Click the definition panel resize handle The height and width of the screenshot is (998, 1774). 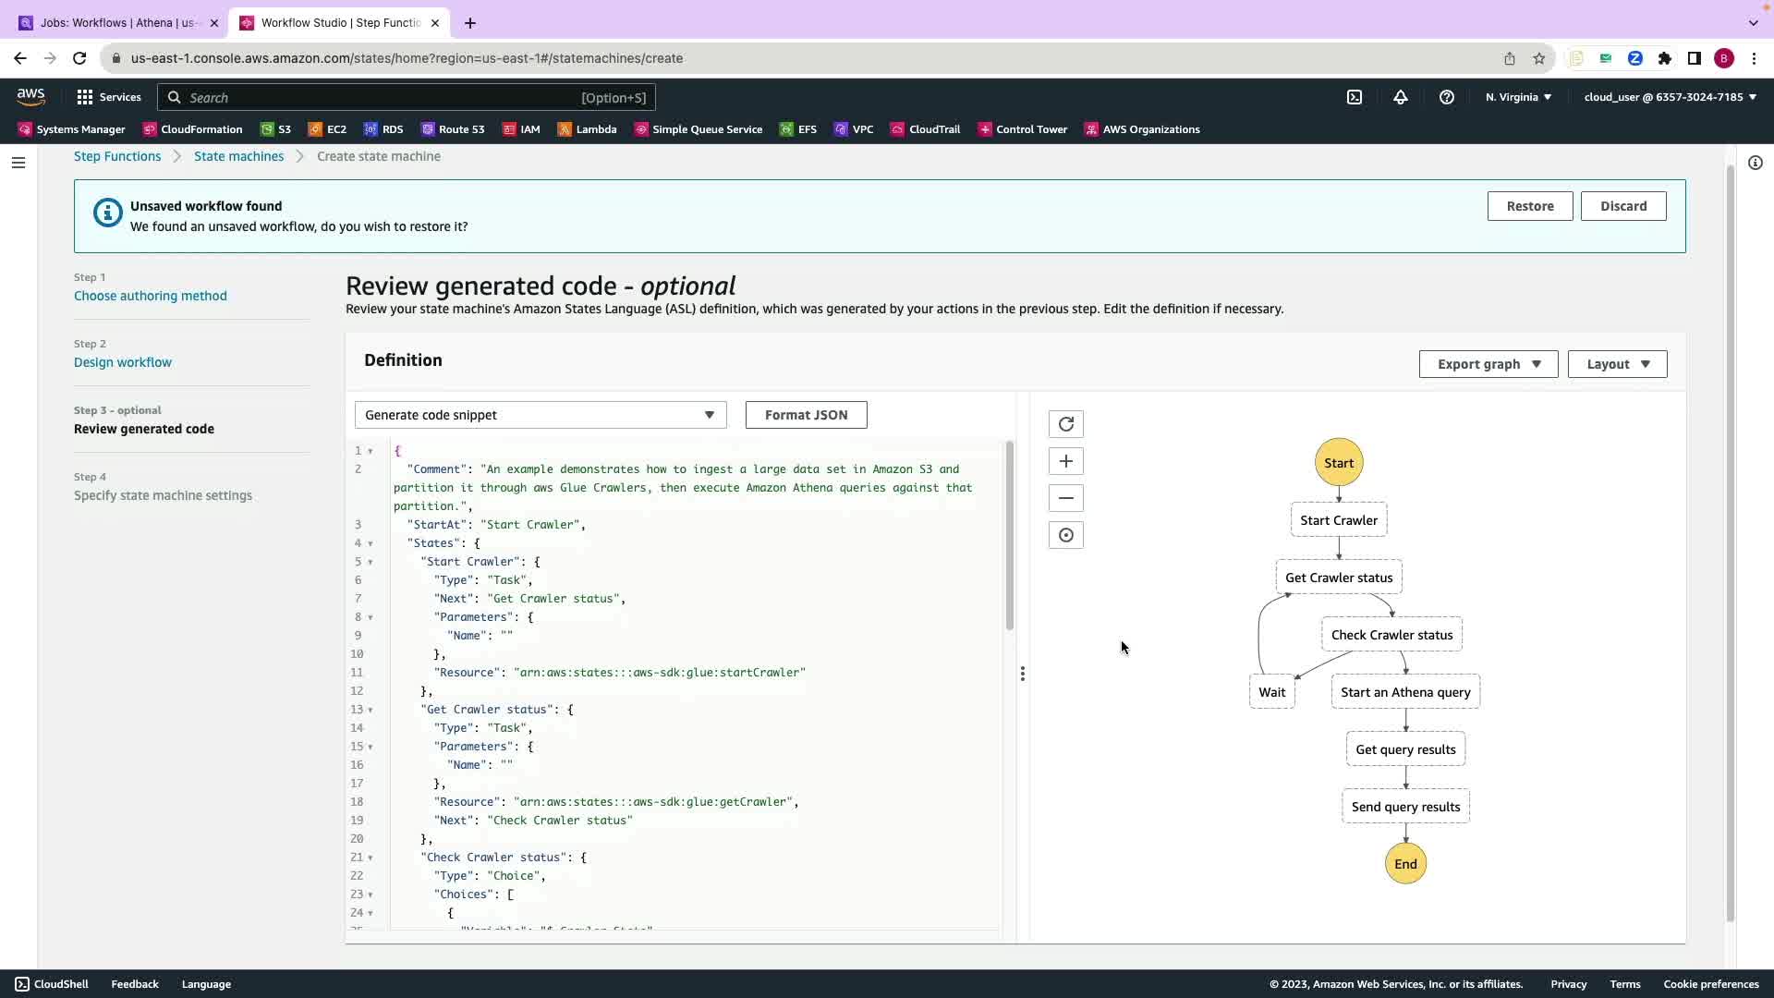click(x=1022, y=674)
